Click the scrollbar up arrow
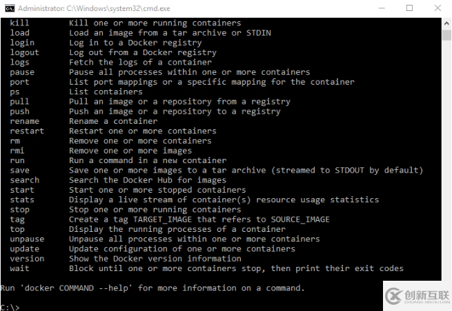The height and width of the screenshot is (311, 452). tap(446, 23)
